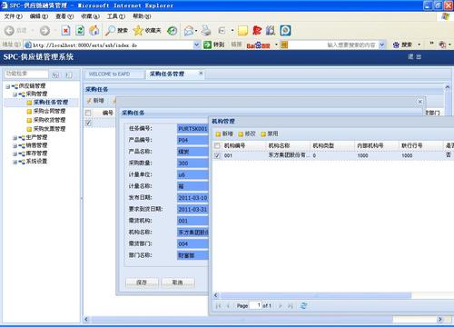Image resolution: width=454 pixels, height=327 pixels.
Task: Click the horizontal scrollbar in 机构管理 grid
Action: pos(316,295)
